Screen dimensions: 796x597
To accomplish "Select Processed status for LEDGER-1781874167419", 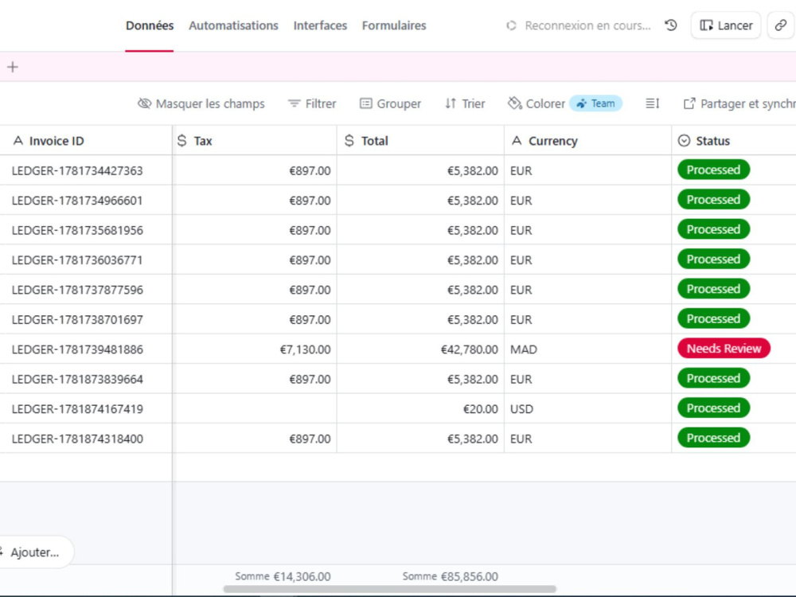I will coord(713,408).
